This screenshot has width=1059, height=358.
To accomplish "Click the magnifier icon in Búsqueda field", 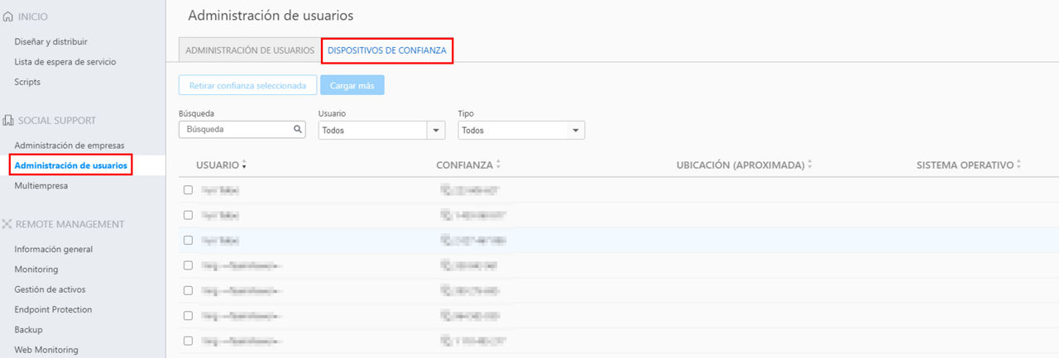I will pyautogui.click(x=298, y=130).
